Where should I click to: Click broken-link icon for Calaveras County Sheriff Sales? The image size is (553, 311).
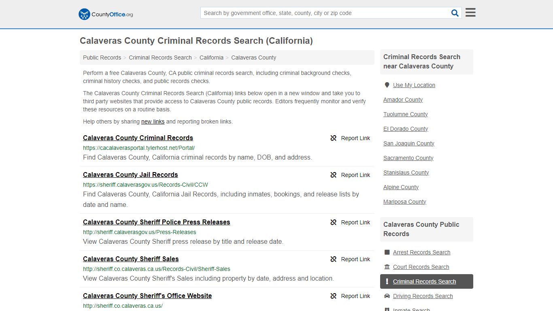(334, 259)
